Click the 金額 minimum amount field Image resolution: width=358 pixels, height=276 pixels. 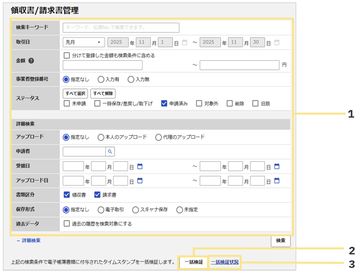(103, 65)
